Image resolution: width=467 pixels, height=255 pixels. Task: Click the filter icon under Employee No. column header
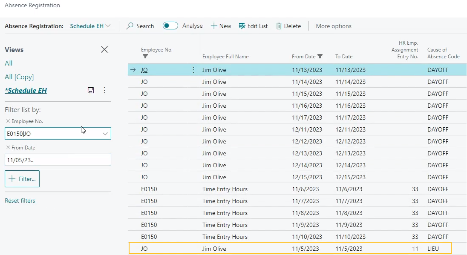point(145,56)
